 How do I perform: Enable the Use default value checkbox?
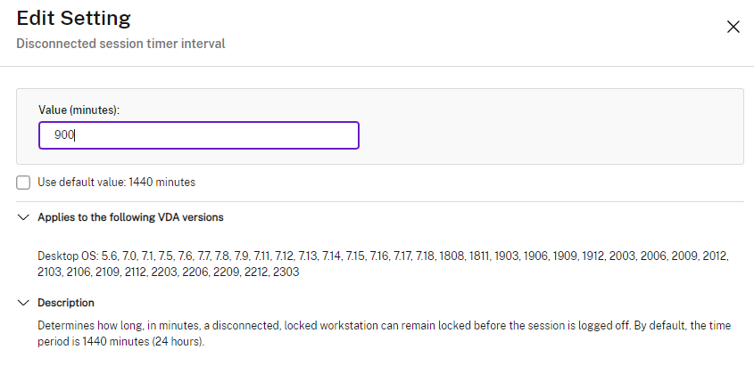[23, 183]
